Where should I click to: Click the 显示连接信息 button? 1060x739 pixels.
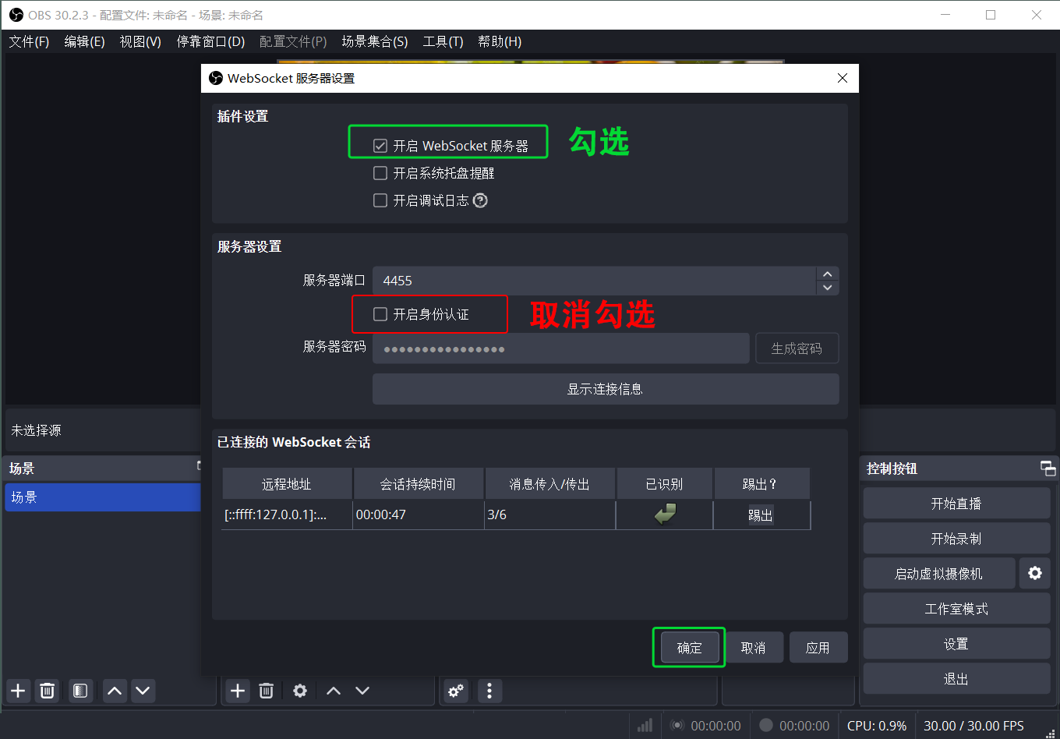(x=605, y=389)
